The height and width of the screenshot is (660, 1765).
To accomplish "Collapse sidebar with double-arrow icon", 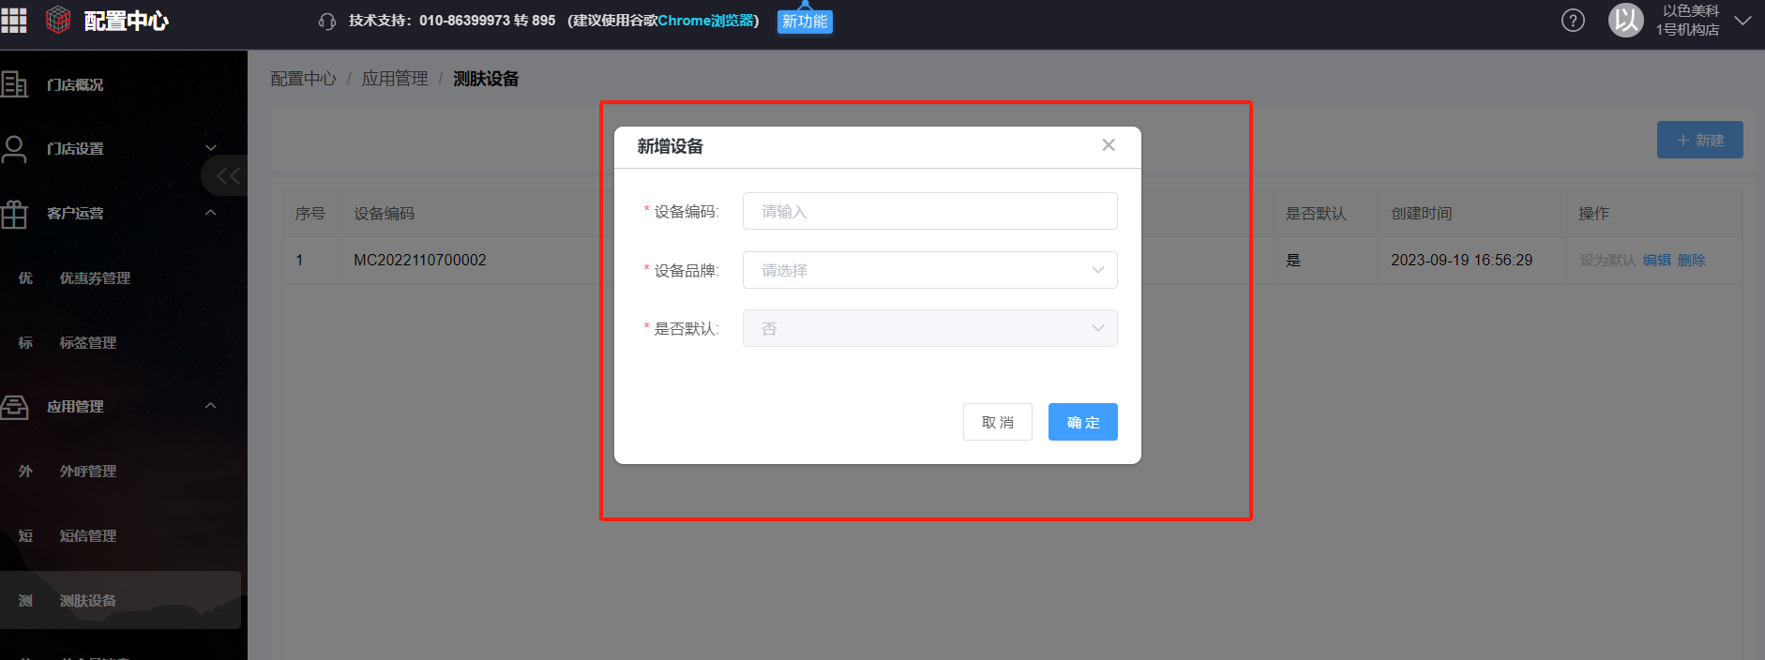I will [x=227, y=175].
